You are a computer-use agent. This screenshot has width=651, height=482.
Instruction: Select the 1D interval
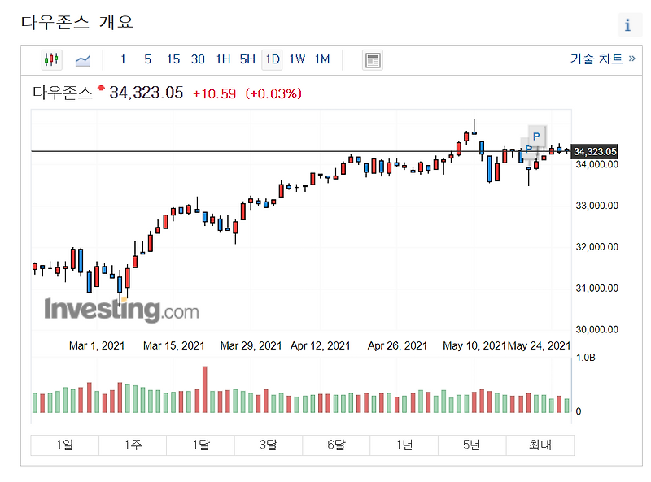(x=273, y=59)
